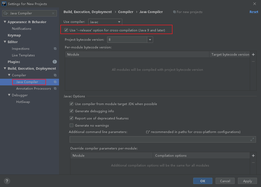
Task: Click the project-level icon beside Java Compiler
Action: [55, 82]
